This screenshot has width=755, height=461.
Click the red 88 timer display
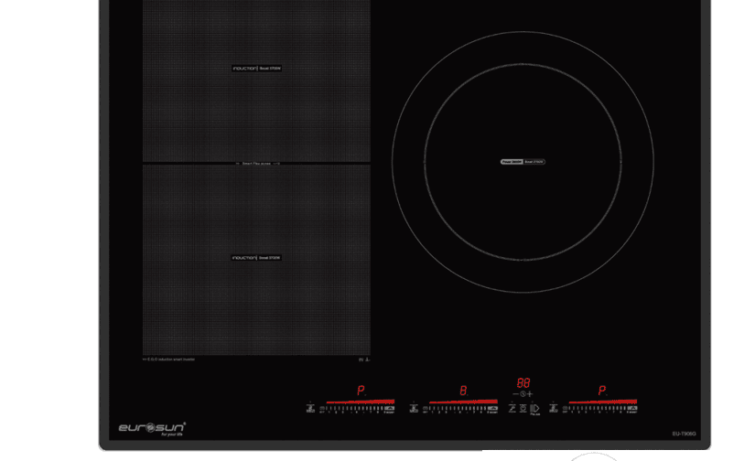[x=523, y=382]
